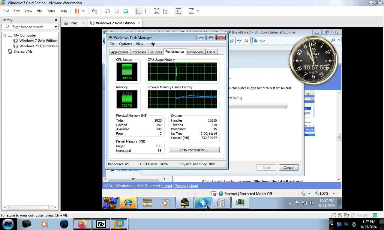Click the Send Ctrl+Alt+Del toolbar icon
Image resolution: width=384 pixels, height=230 pixels.
click(x=95, y=11)
